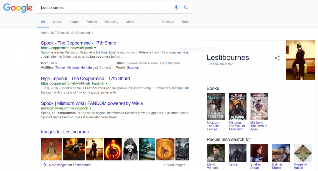Open Dalinar Kholin portrait thumbnail
The image size is (318, 171).
pyautogui.click(x=281, y=153)
